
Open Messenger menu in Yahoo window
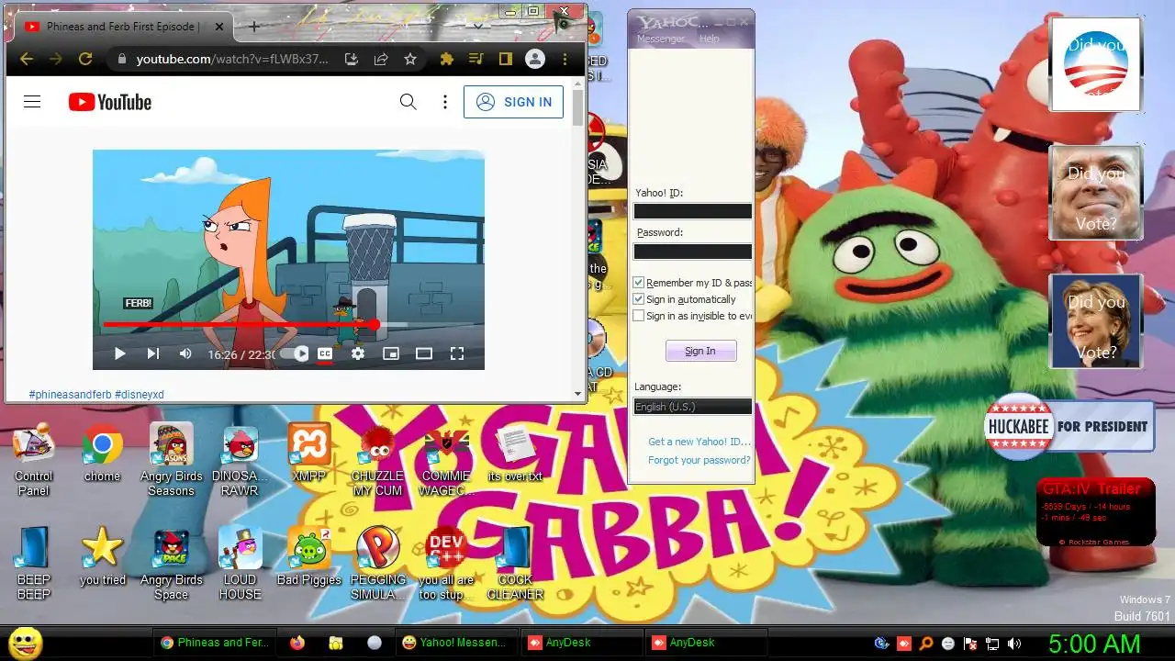pyautogui.click(x=660, y=39)
